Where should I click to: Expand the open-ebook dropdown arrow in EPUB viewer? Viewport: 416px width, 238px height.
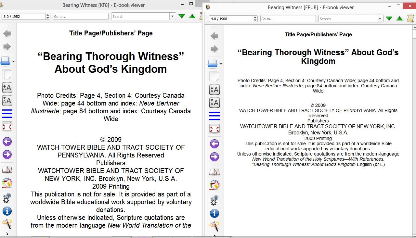point(221,64)
